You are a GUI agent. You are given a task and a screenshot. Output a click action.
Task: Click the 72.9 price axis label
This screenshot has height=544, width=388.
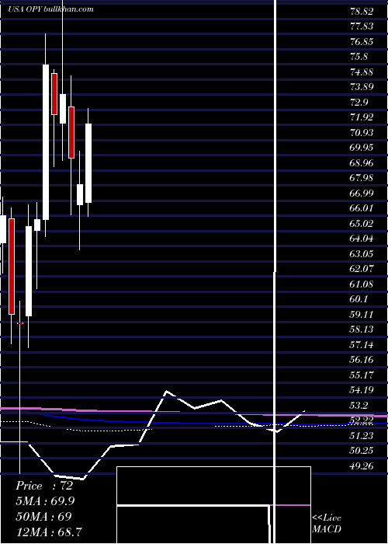(x=359, y=102)
